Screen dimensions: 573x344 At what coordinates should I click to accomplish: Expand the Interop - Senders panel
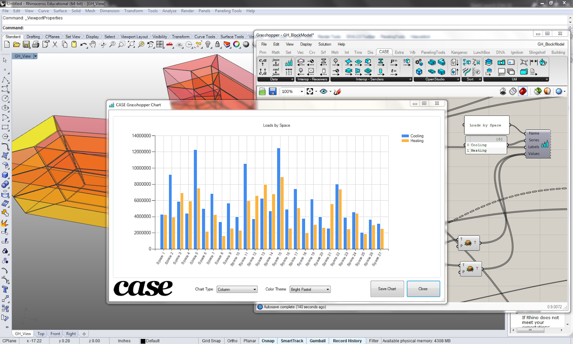pyautogui.click(x=410, y=79)
